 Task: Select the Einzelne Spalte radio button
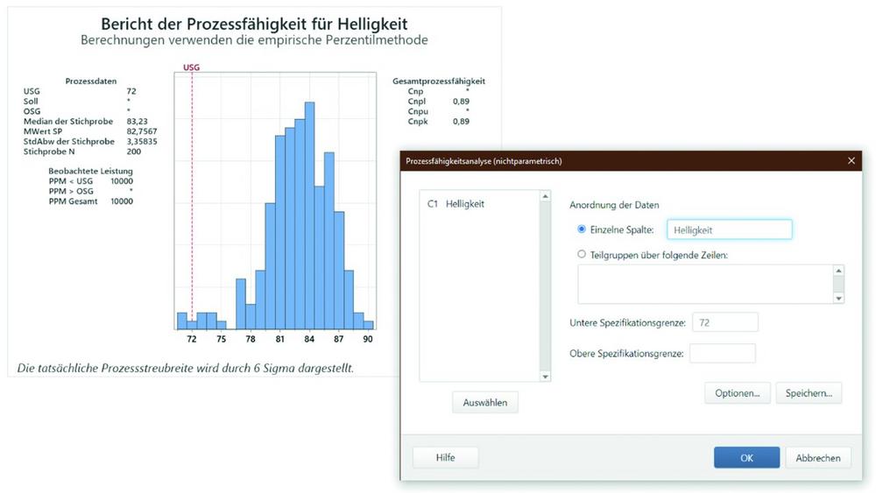pos(582,229)
